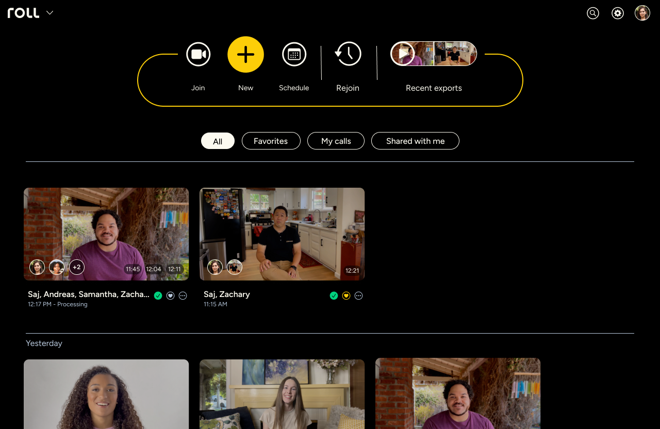Open more options for the Saj, Zachary recording
660x429 pixels.
(358, 295)
